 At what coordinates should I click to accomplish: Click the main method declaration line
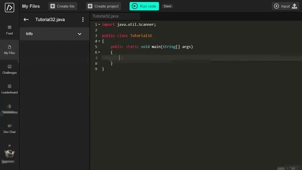tap(151, 47)
